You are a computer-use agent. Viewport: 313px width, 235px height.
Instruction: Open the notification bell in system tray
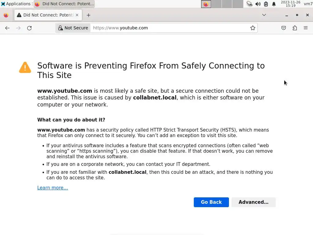pos(274,4)
